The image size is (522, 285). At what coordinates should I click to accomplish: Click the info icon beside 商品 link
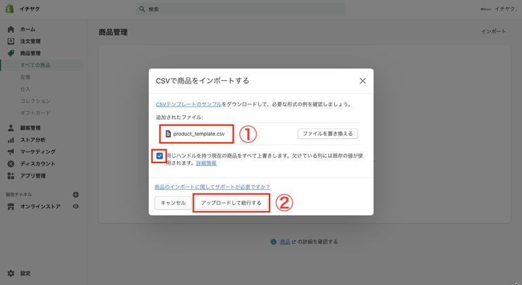[x=273, y=242]
